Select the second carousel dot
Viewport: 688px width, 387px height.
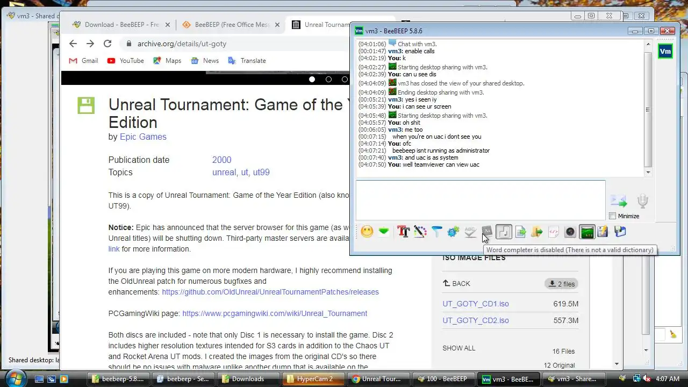pos(328,79)
